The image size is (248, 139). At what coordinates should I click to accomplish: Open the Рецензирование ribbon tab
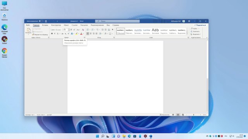[97, 25]
